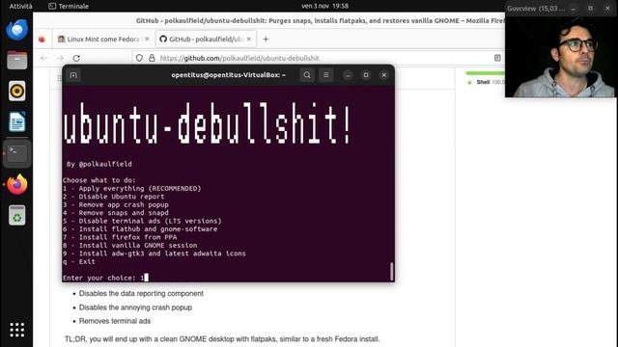Click the site padlock icon

(x=152, y=58)
